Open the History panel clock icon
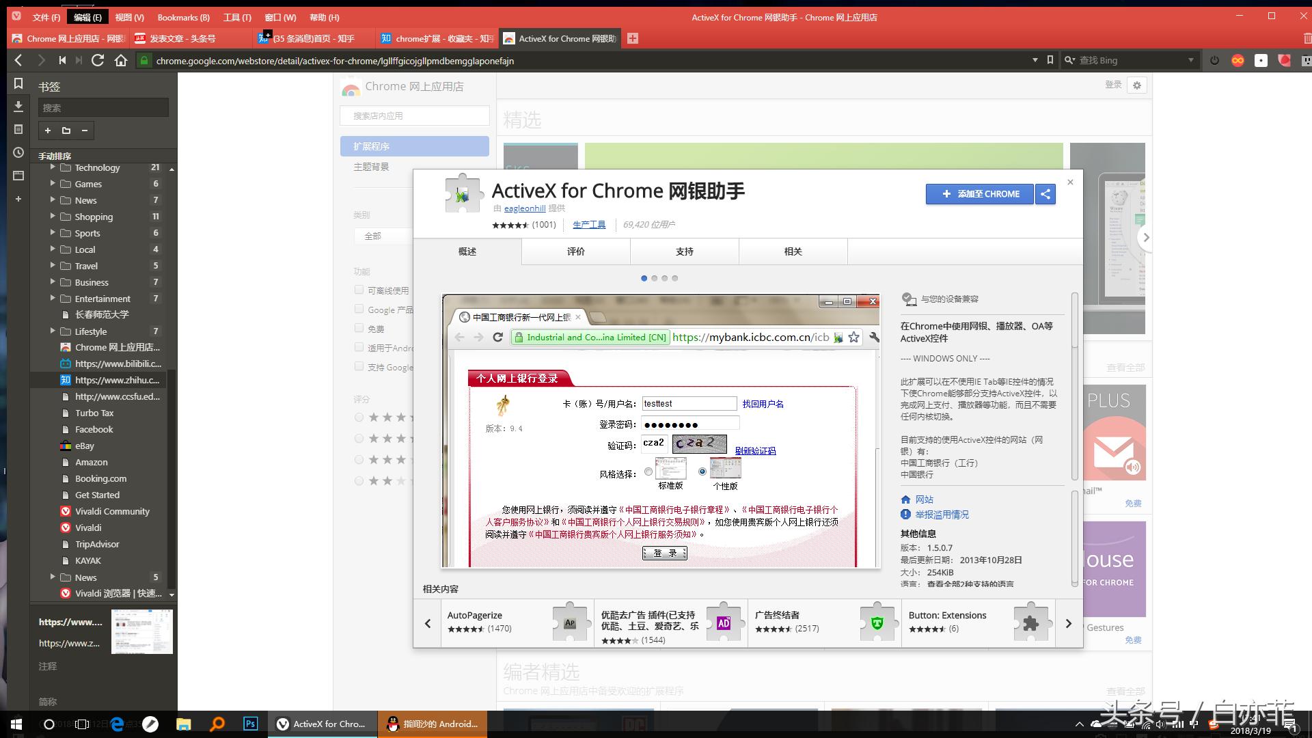 [x=18, y=152]
